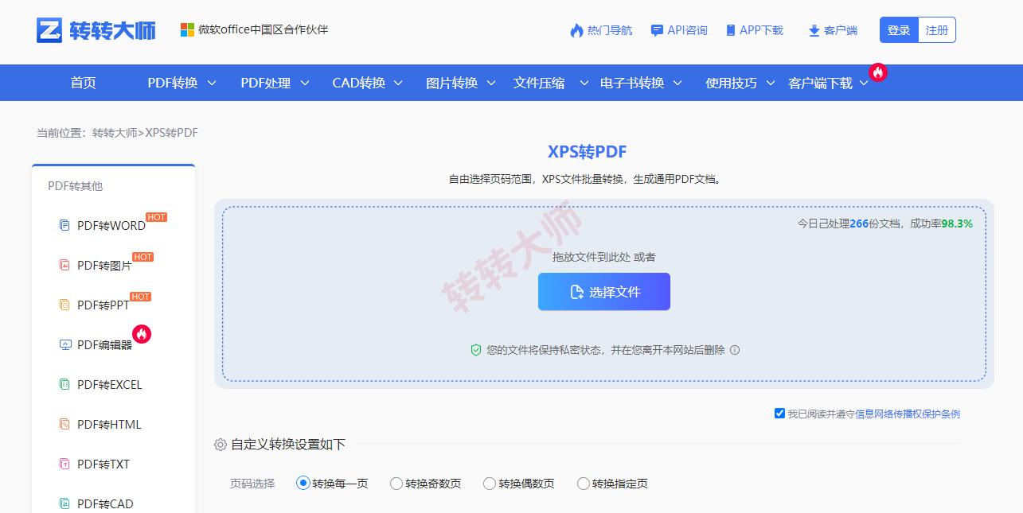
Task: Open the APP下载 link
Action: [761, 30]
